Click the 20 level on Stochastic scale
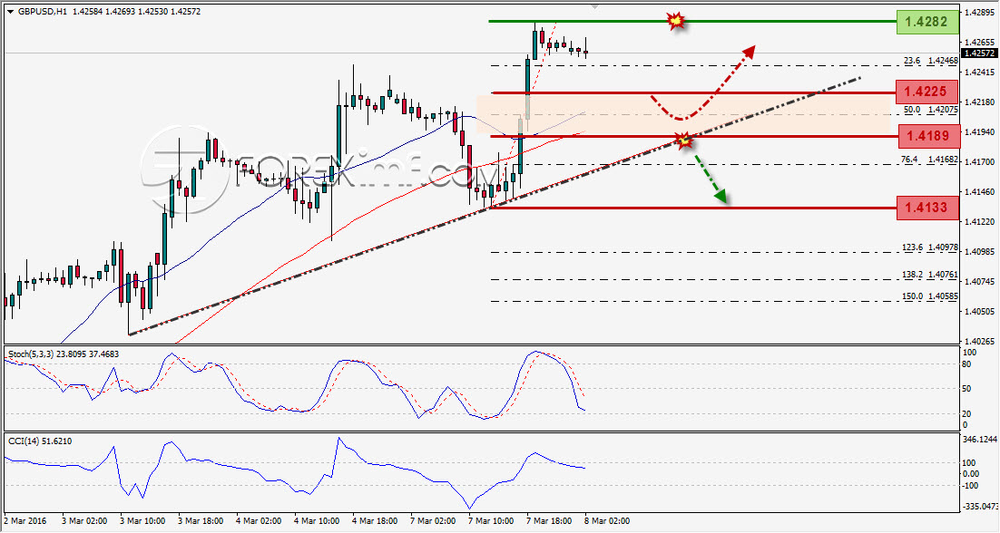The image size is (1000, 533). tap(966, 414)
